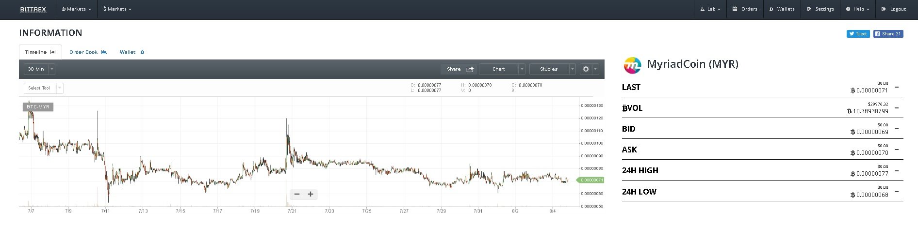The image size is (918, 226).
Task: Collapse the LAST row minus icon
Action: click(897, 87)
